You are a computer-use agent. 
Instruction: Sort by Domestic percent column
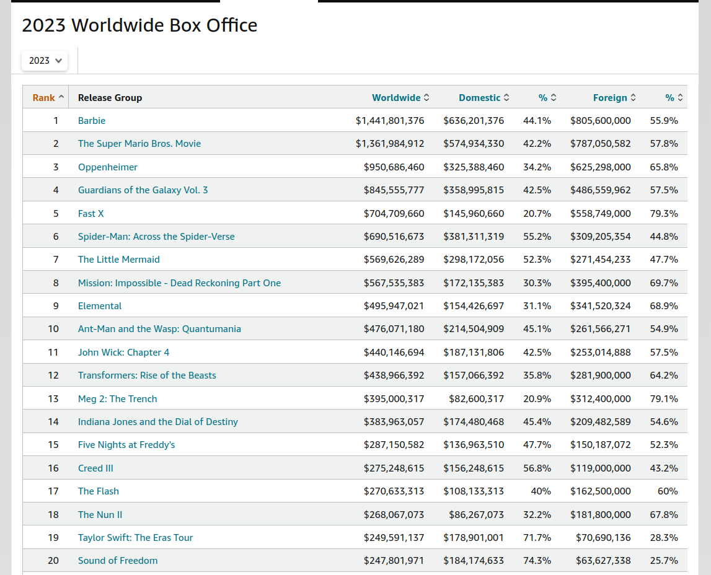[x=547, y=98]
